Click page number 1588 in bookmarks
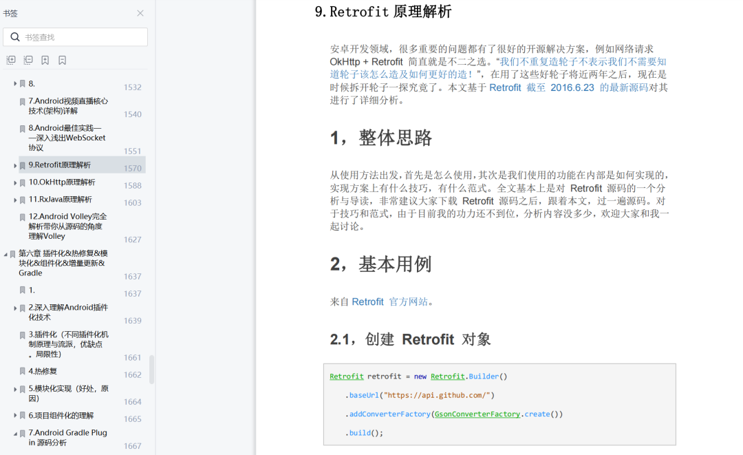This screenshot has width=743, height=455. pos(133,185)
